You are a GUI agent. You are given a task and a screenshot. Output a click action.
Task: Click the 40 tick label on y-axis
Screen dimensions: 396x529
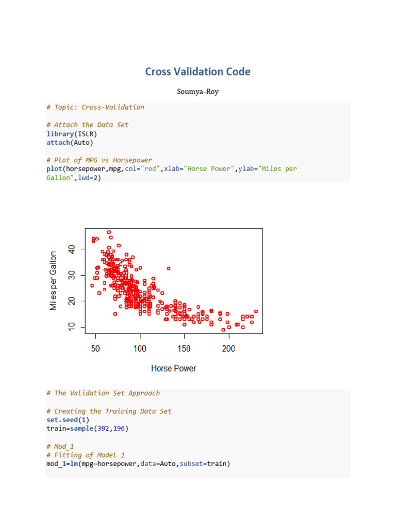[x=72, y=249]
